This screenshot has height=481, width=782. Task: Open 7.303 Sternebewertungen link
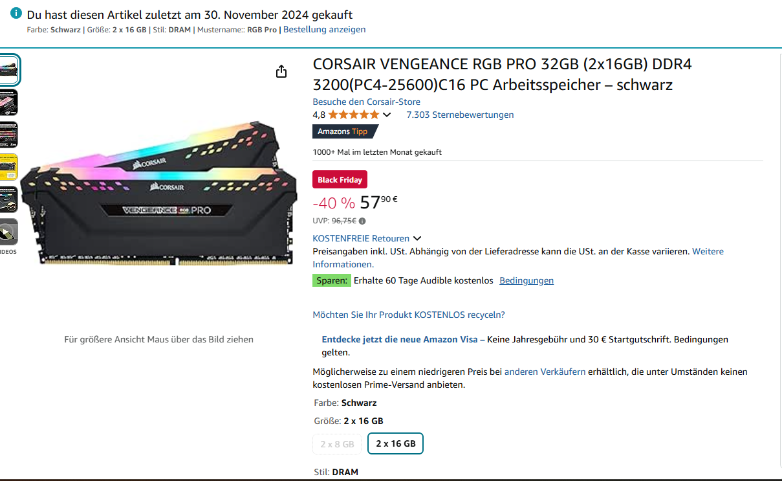pos(460,115)
